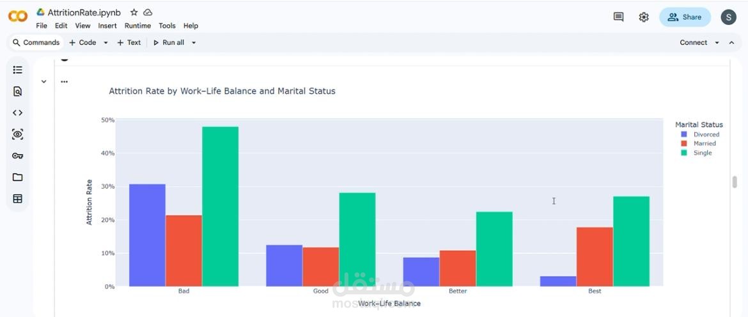Collapse the cell section with chevron

click(44, 82)
